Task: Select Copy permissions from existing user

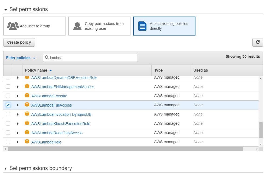Action: click(x=99, y=26)
